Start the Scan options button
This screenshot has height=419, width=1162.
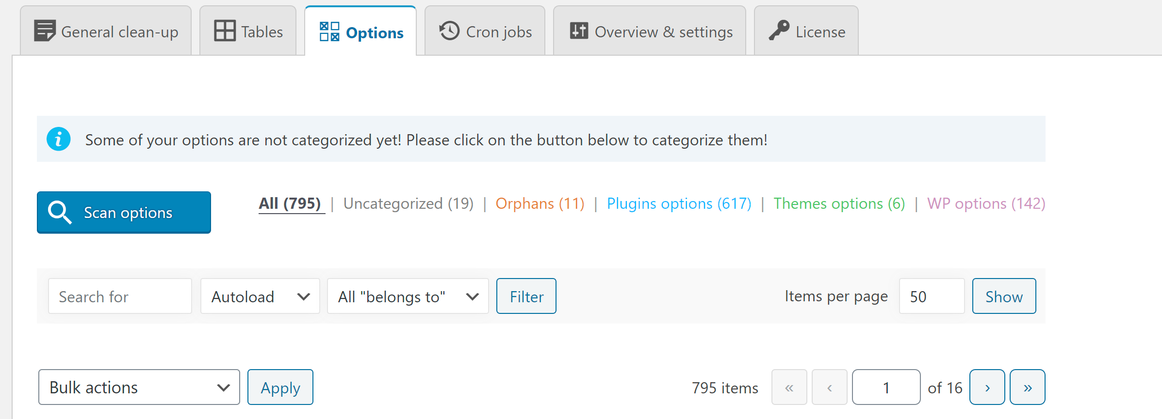point(124,213)
